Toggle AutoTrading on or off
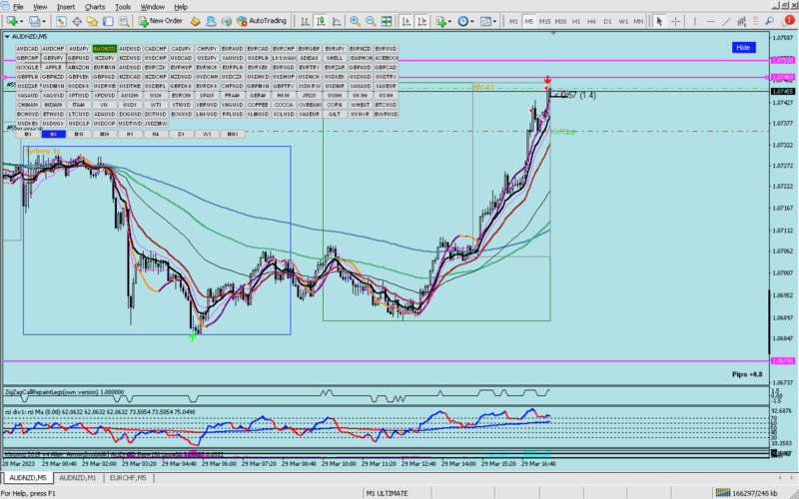799x499 pixels. (x=262, y=21)
